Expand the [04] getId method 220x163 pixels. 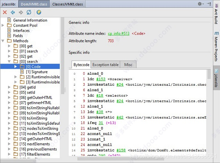tap(9, 87)
